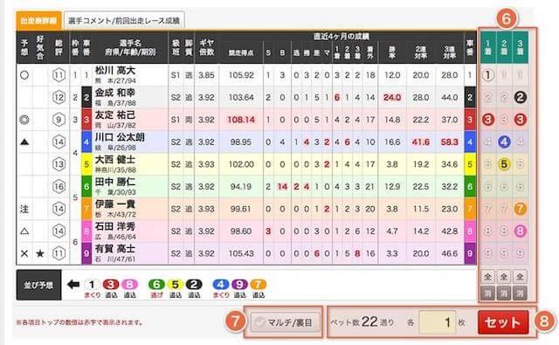Viewport: 559px width, 345px height.
Task: Select car 9 in the 1着 column
Action: coord(488,253)
